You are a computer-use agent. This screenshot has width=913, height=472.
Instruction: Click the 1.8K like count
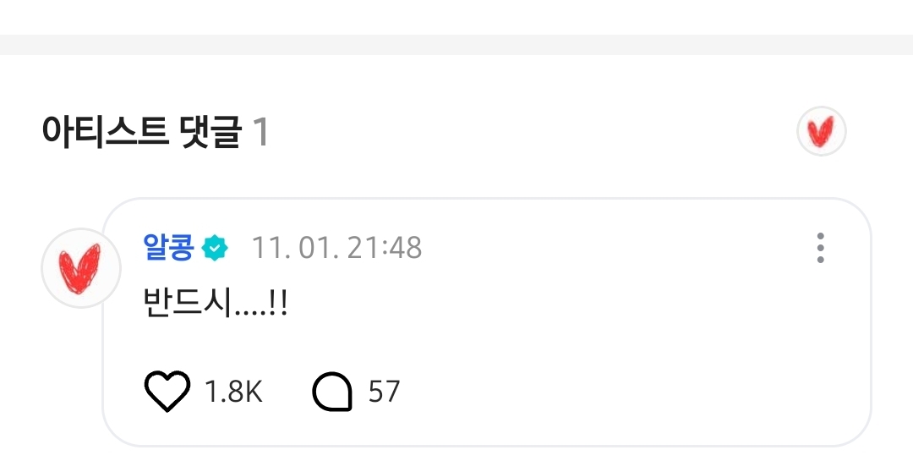tap(233, 392)
